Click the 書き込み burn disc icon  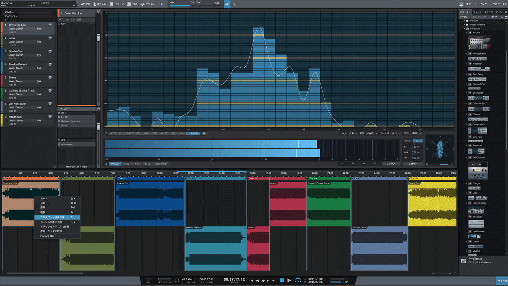95,4
